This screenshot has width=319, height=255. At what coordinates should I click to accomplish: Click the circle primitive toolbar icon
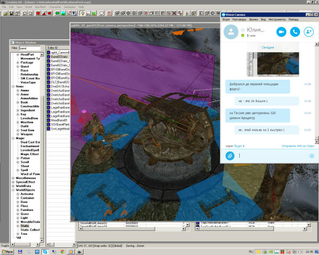pyautogui.click(x=128, y=13)
